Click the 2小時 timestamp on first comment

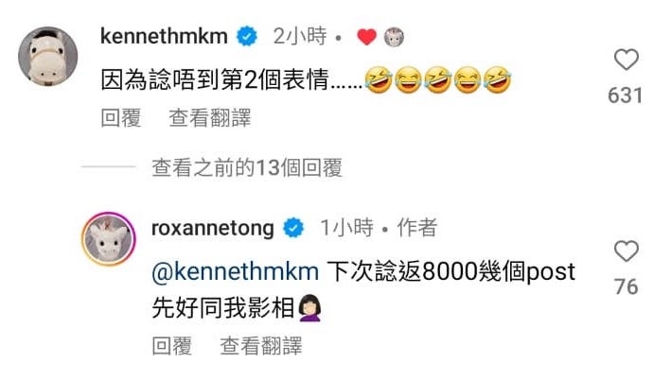(300, 36)
